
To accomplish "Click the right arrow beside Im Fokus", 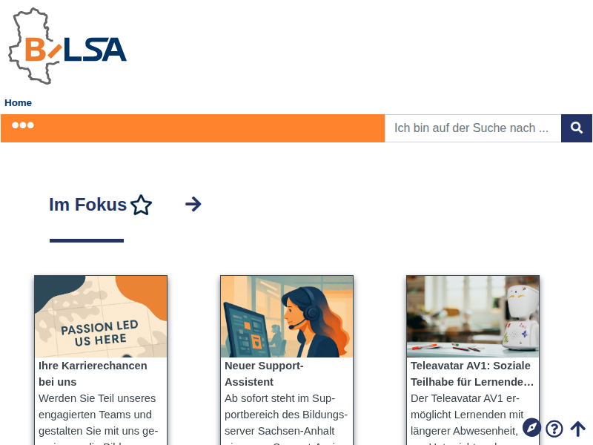I will (x=193, y=205).
